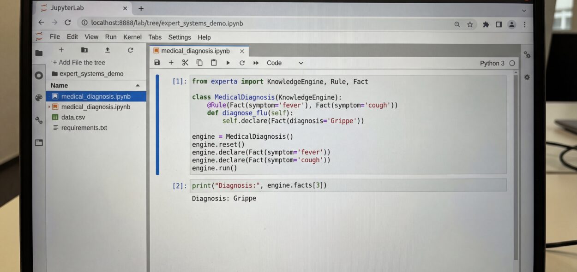Open requirements.txt from the file list
This screenshot has height=272, width=577.
pyautogui.click(x=84, y=128)
